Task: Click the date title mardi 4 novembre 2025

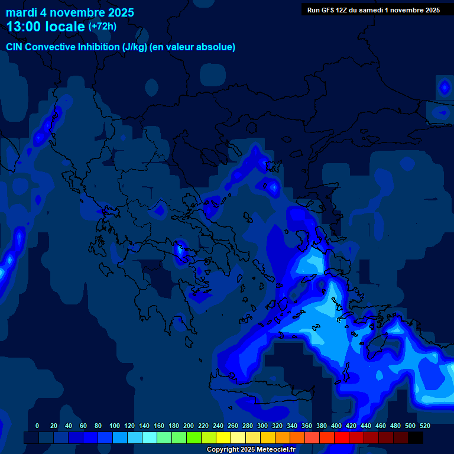Action: point(70,12)
